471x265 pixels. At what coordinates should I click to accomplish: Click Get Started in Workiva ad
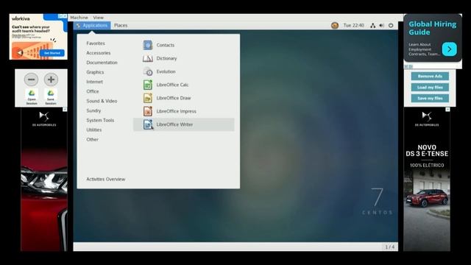pos(52,53)
